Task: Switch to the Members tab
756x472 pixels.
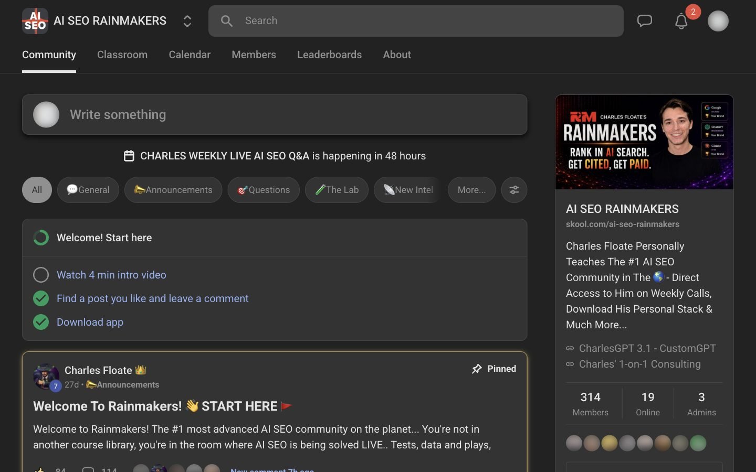Action: pos(254,55)
